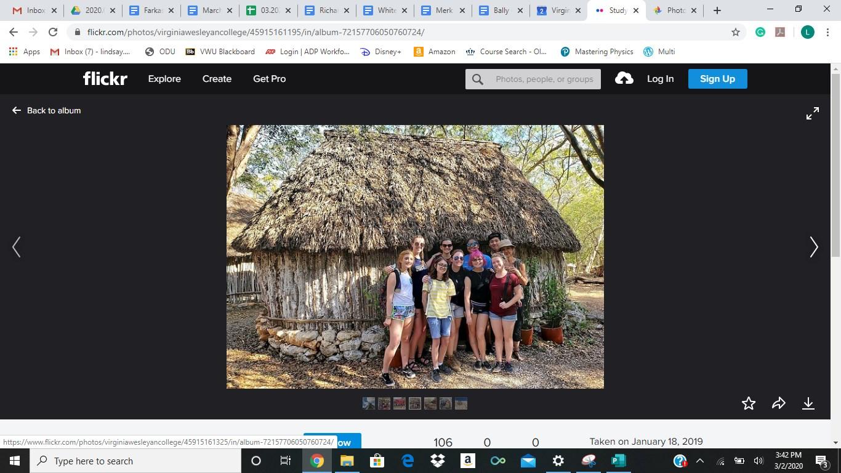Open Microsoft Edge from the taskbar
The image size is (841, 473).
408,461
